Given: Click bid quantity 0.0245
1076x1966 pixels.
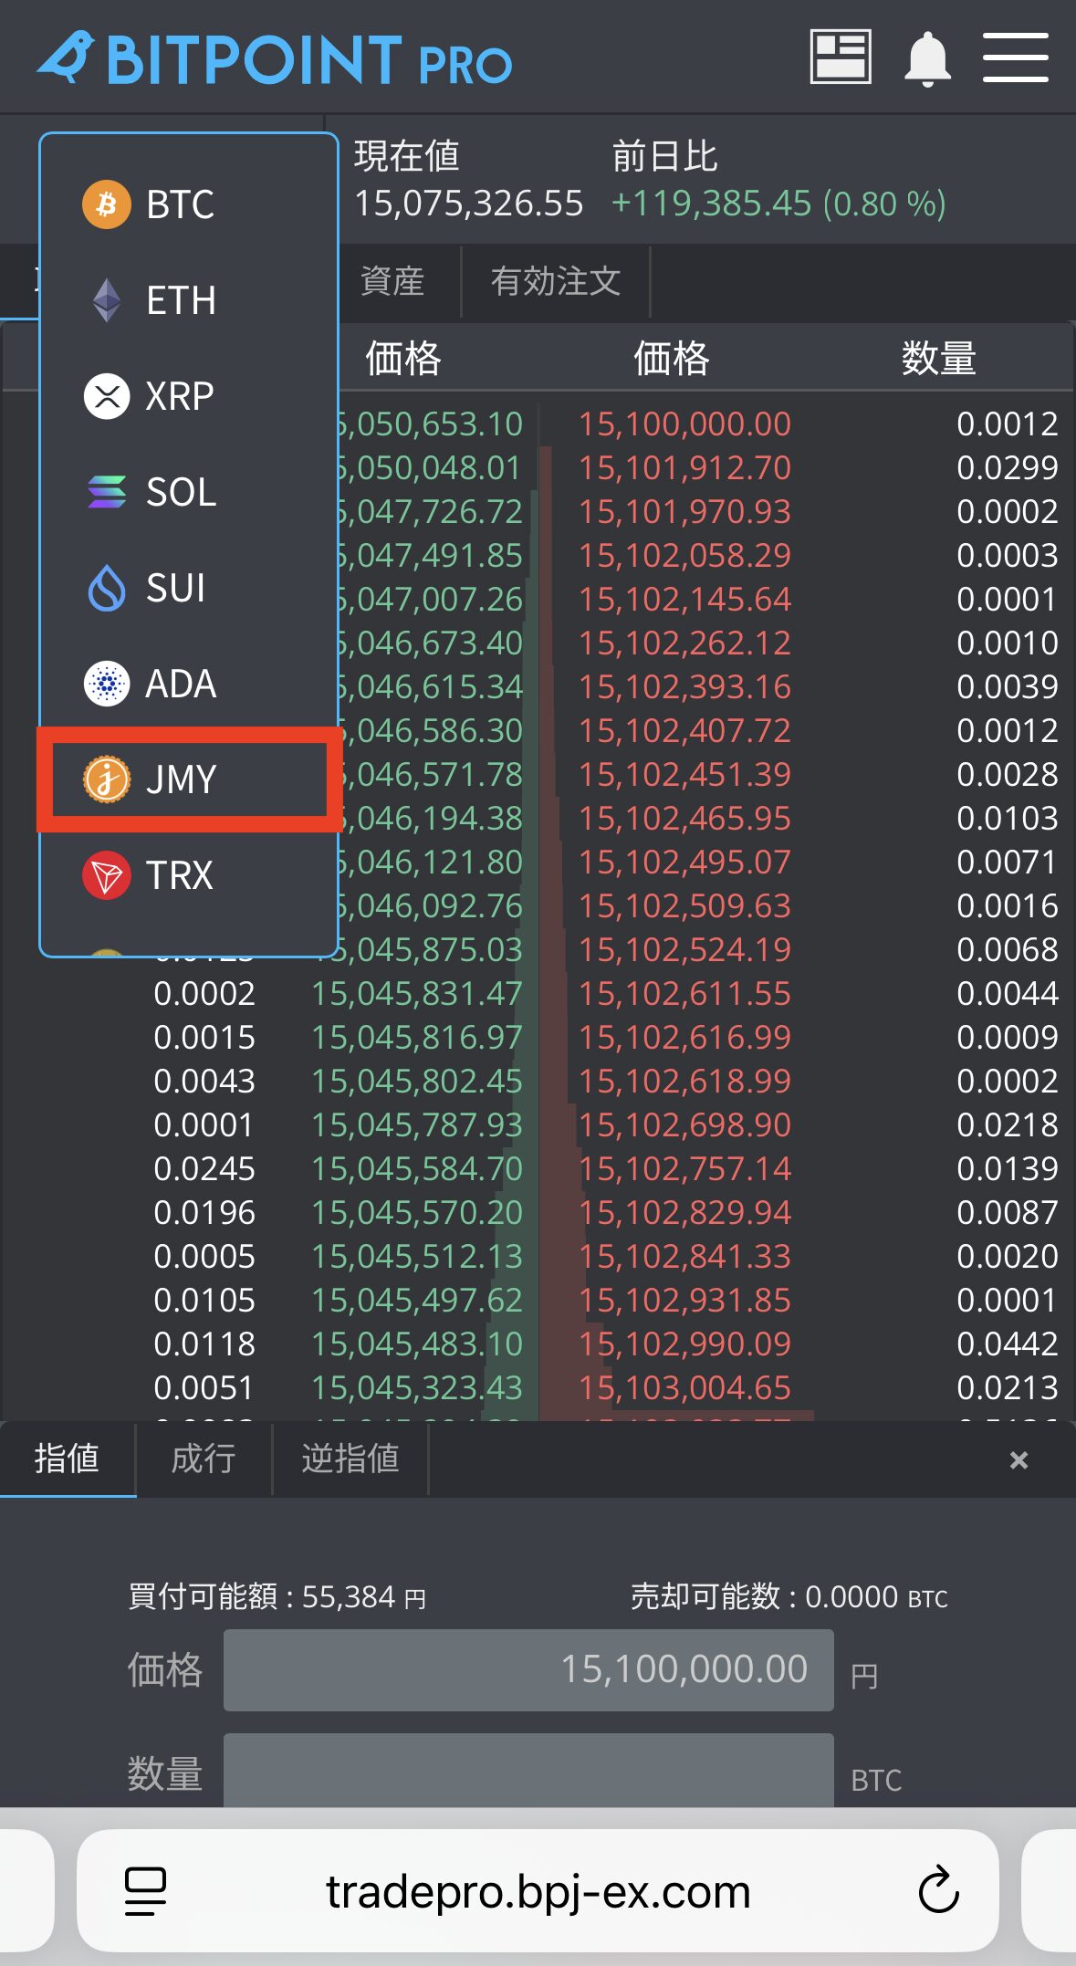Looking at the screenshot, I should click(x=204, y=1168).
